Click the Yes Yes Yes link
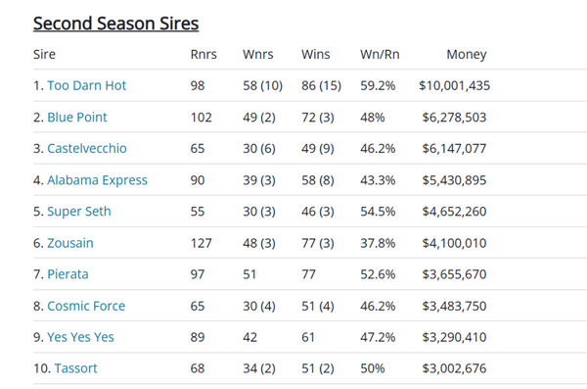Screen dimensions: 587x389 coord(80,337)
